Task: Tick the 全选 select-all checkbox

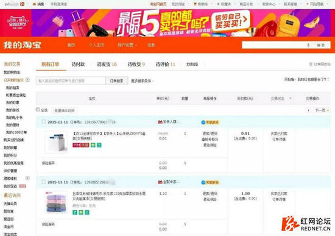Action: pyautogui.click(x=38, y=110)
